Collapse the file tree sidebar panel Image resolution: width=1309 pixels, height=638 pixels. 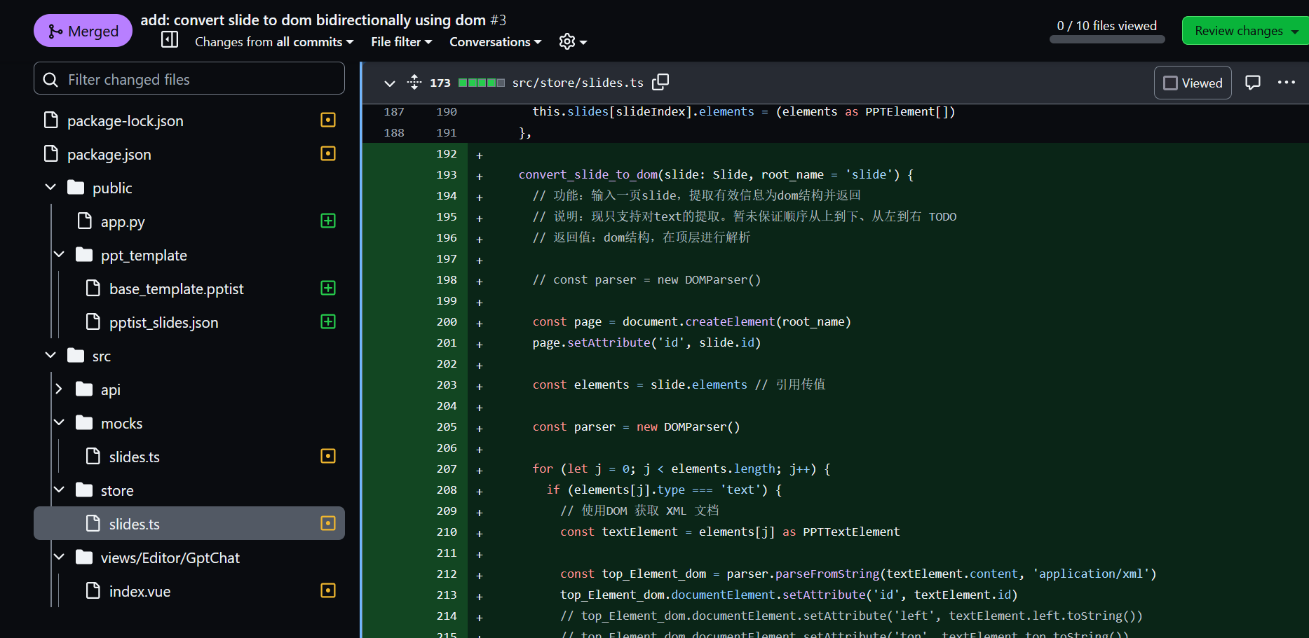coord(169,40)
